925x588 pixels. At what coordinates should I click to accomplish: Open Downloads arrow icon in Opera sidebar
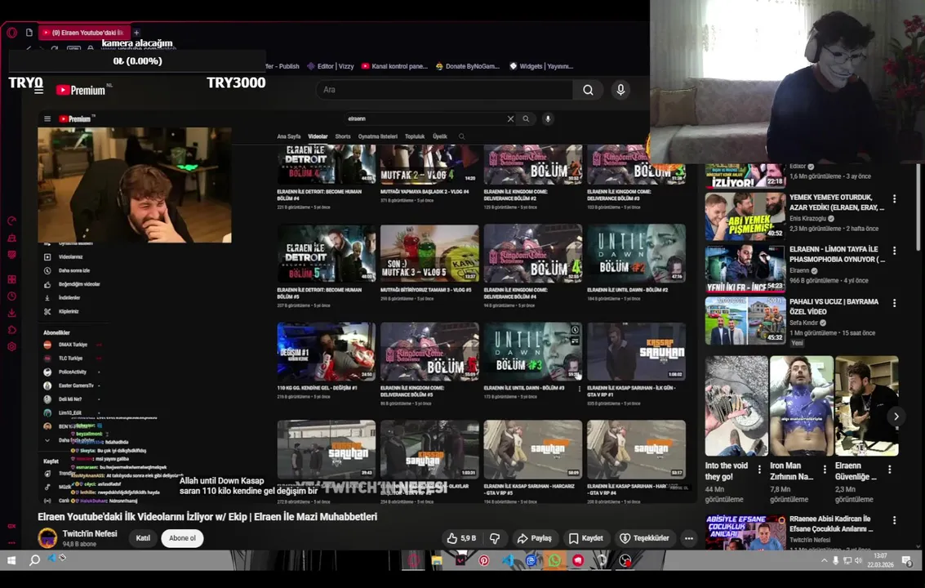[x=11, y=313]
